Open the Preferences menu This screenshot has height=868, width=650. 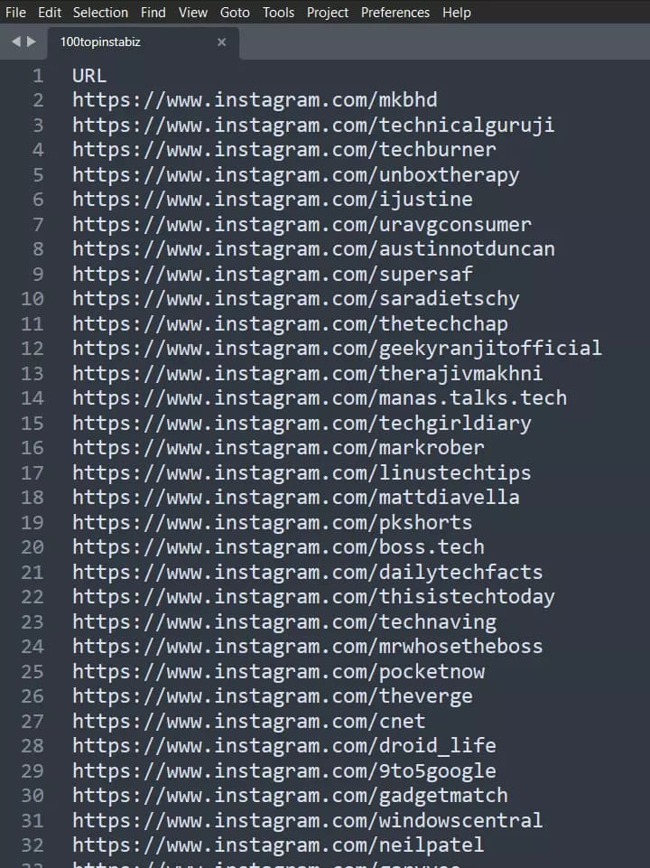[x=395, y=12]
